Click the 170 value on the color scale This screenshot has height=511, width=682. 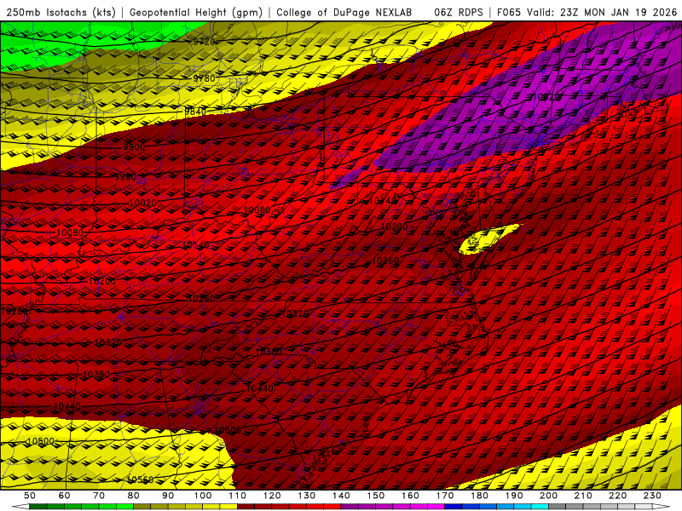(x=445, y=496)
